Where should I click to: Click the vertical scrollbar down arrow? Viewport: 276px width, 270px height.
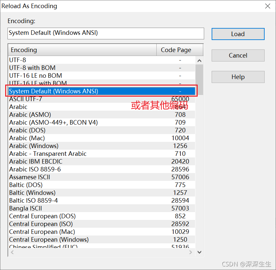coord(199,252)
